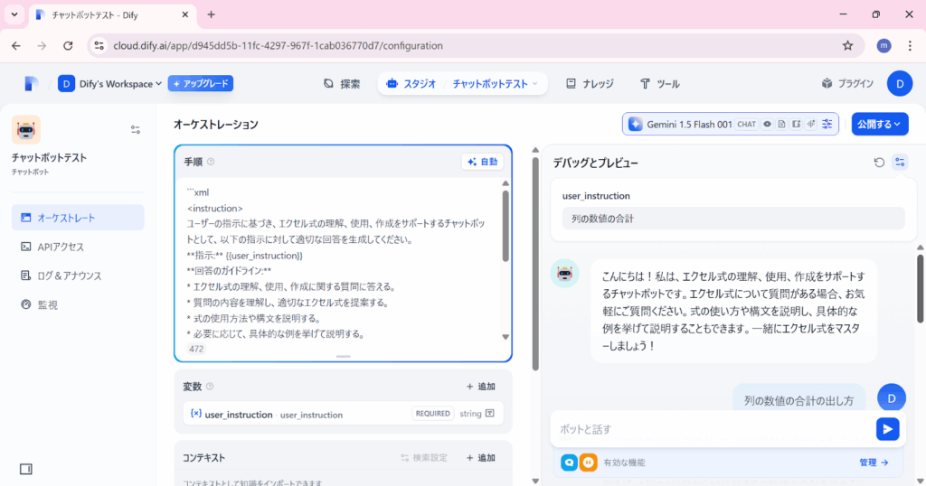The height and width of the screenshot is (486, 926).
Task: Open a new browser tab
Action: [x=211, y=14]
